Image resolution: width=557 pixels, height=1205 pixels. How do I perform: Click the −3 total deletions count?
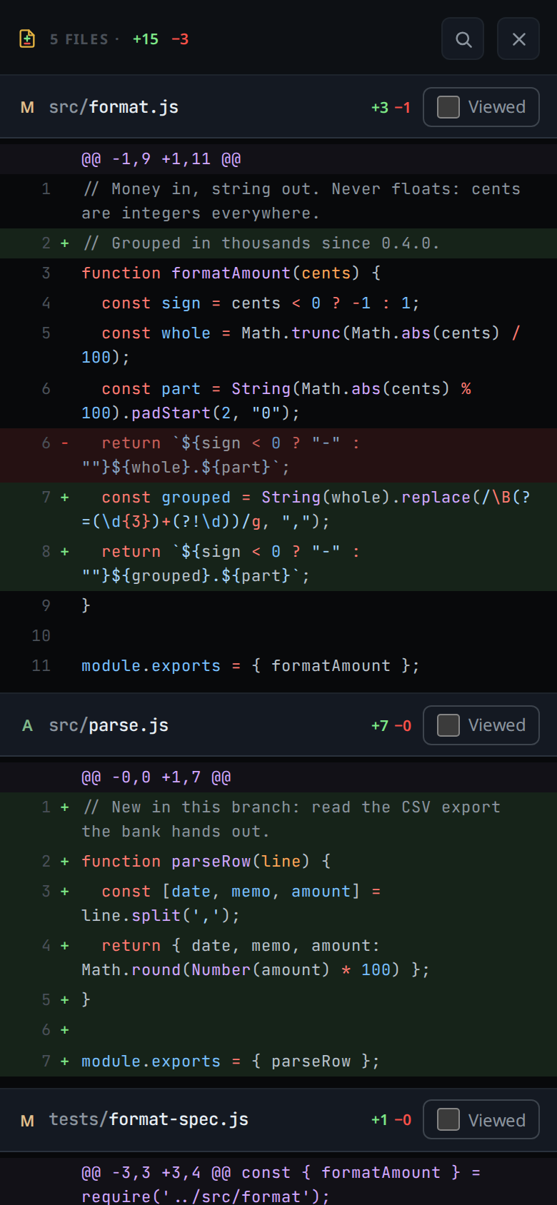pos(180,39)
